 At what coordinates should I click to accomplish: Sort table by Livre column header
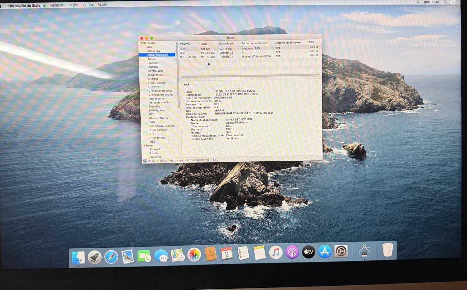coord(204,44)
